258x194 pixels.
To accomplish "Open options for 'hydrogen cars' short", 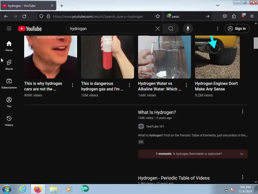I will [73, 85].
